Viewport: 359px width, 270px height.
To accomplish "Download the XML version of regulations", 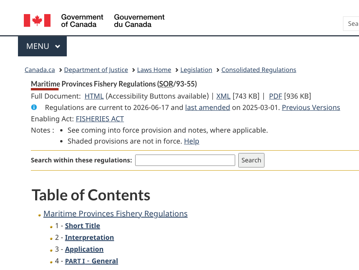I will (223, 96).
